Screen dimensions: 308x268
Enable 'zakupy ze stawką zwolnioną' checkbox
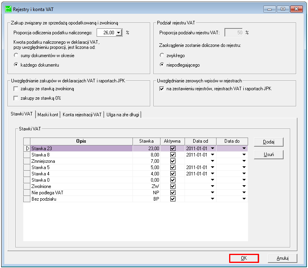pos(16,89)
